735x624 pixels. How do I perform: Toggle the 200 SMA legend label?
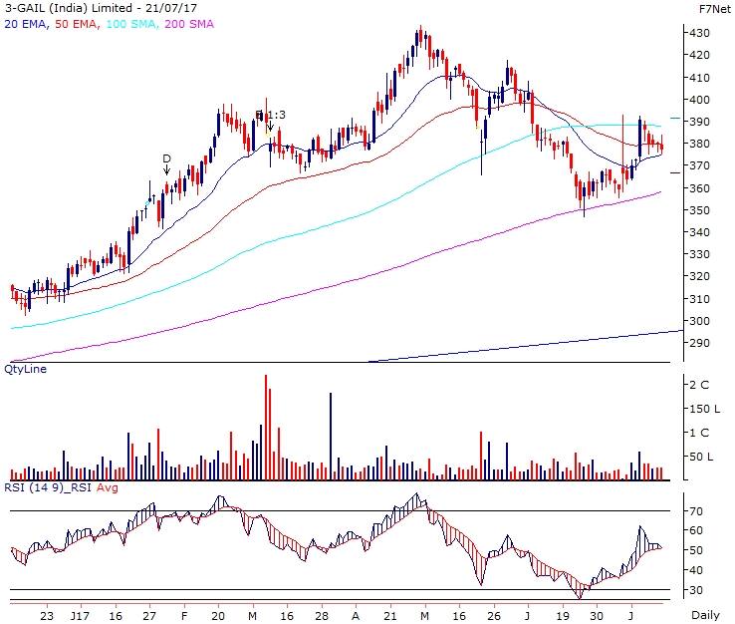click(186, 22)
